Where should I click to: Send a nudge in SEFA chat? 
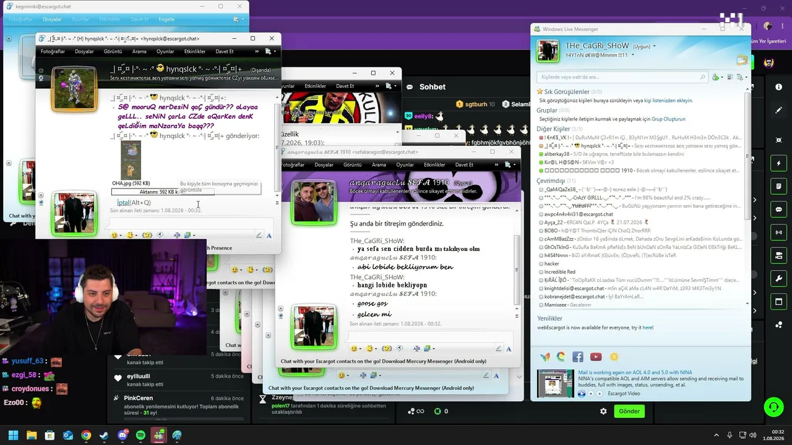coord(387,349)
